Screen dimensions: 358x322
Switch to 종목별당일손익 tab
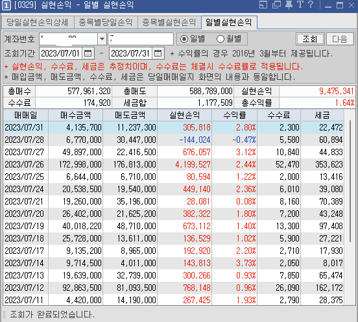point(106,22)
